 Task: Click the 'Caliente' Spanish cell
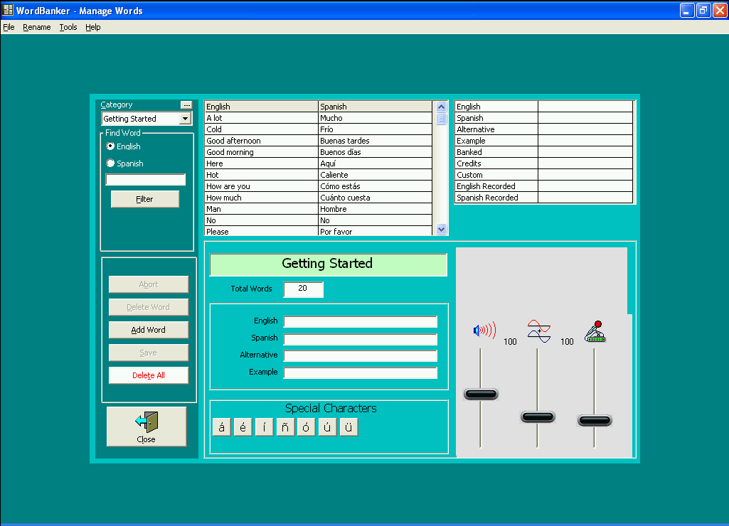point(376,175)
